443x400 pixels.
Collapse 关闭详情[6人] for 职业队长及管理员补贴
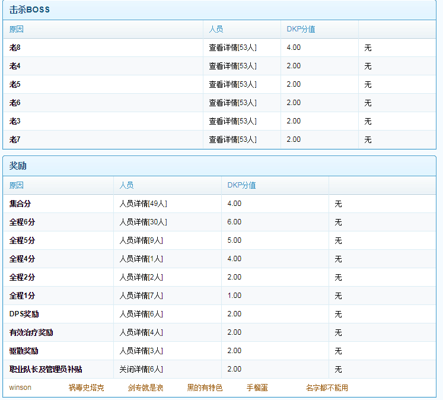[x=141, y=369]
